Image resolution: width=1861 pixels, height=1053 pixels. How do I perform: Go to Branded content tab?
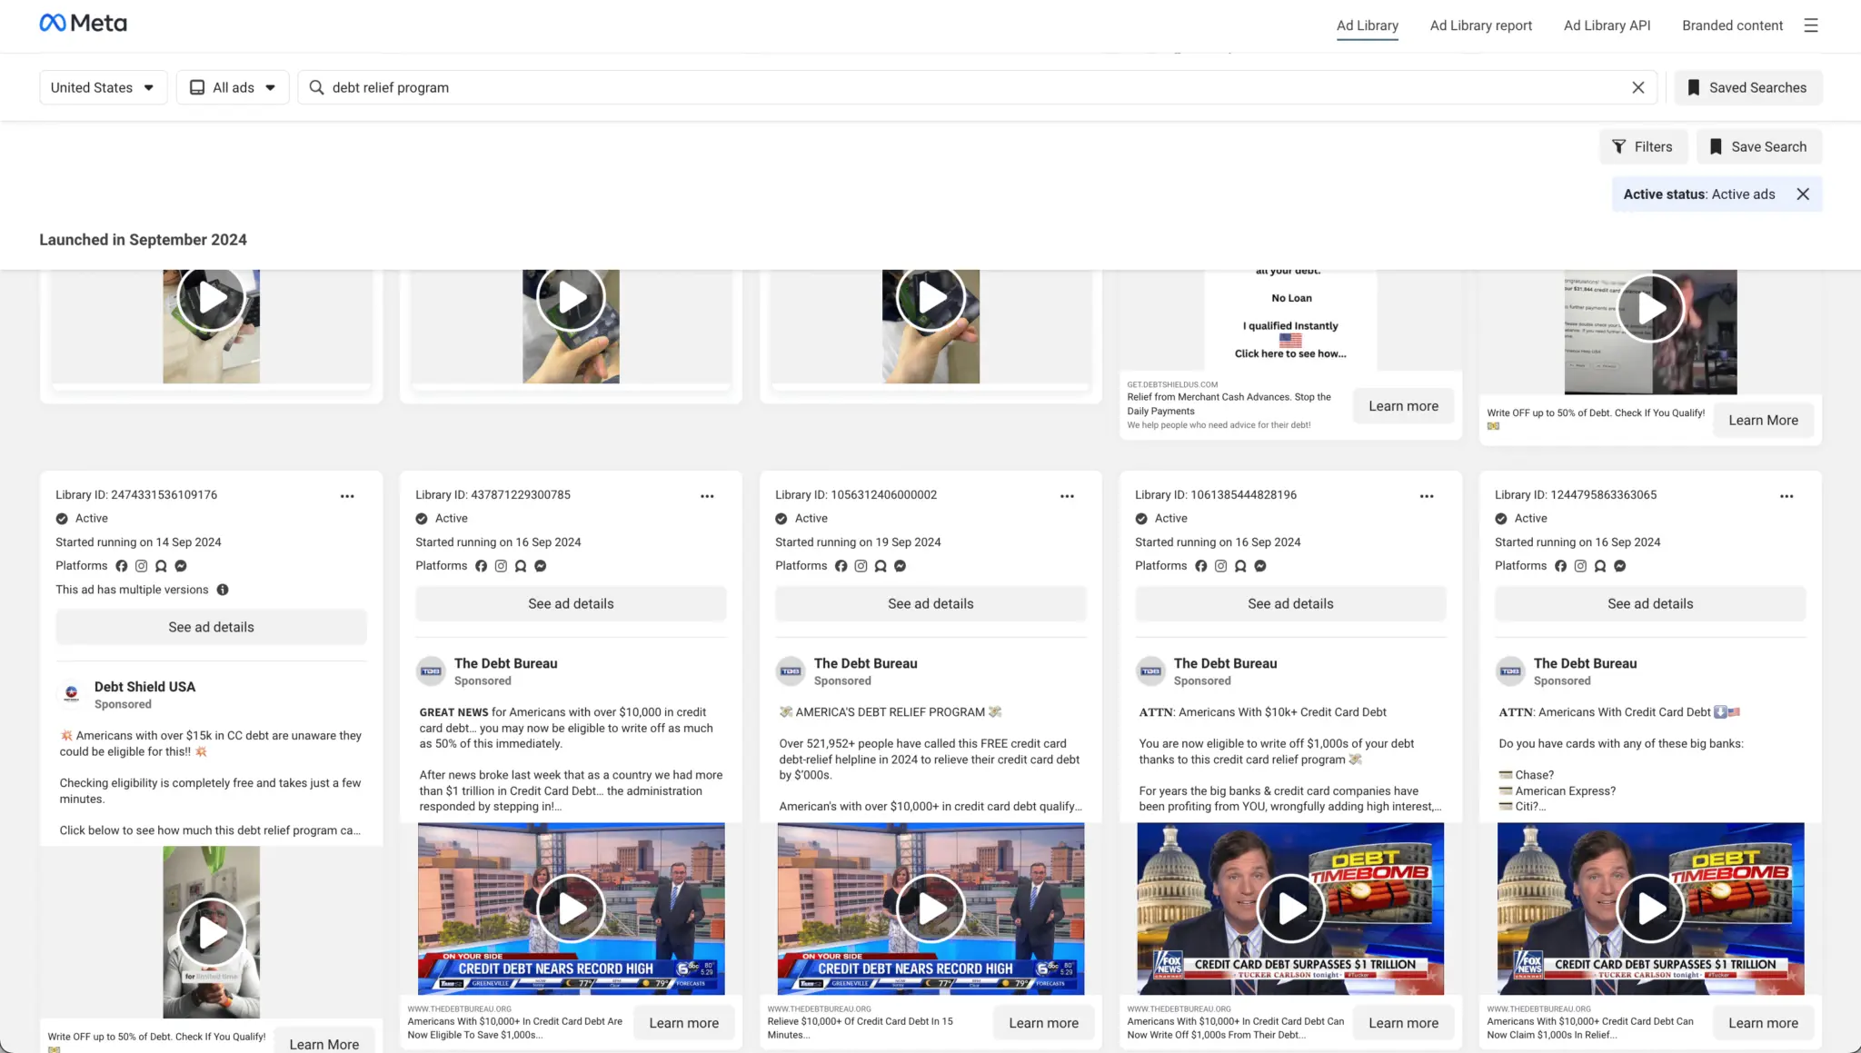tap(1732, 25)
